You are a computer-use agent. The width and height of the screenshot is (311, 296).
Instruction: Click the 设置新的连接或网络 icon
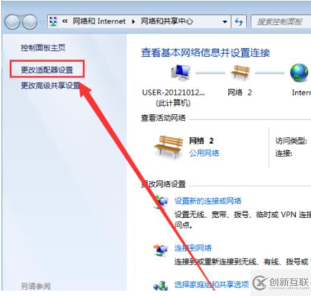tap(161, 202)
